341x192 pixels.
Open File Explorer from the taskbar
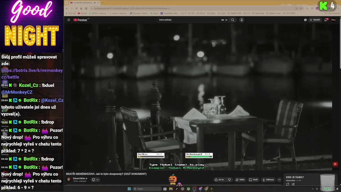171,189
